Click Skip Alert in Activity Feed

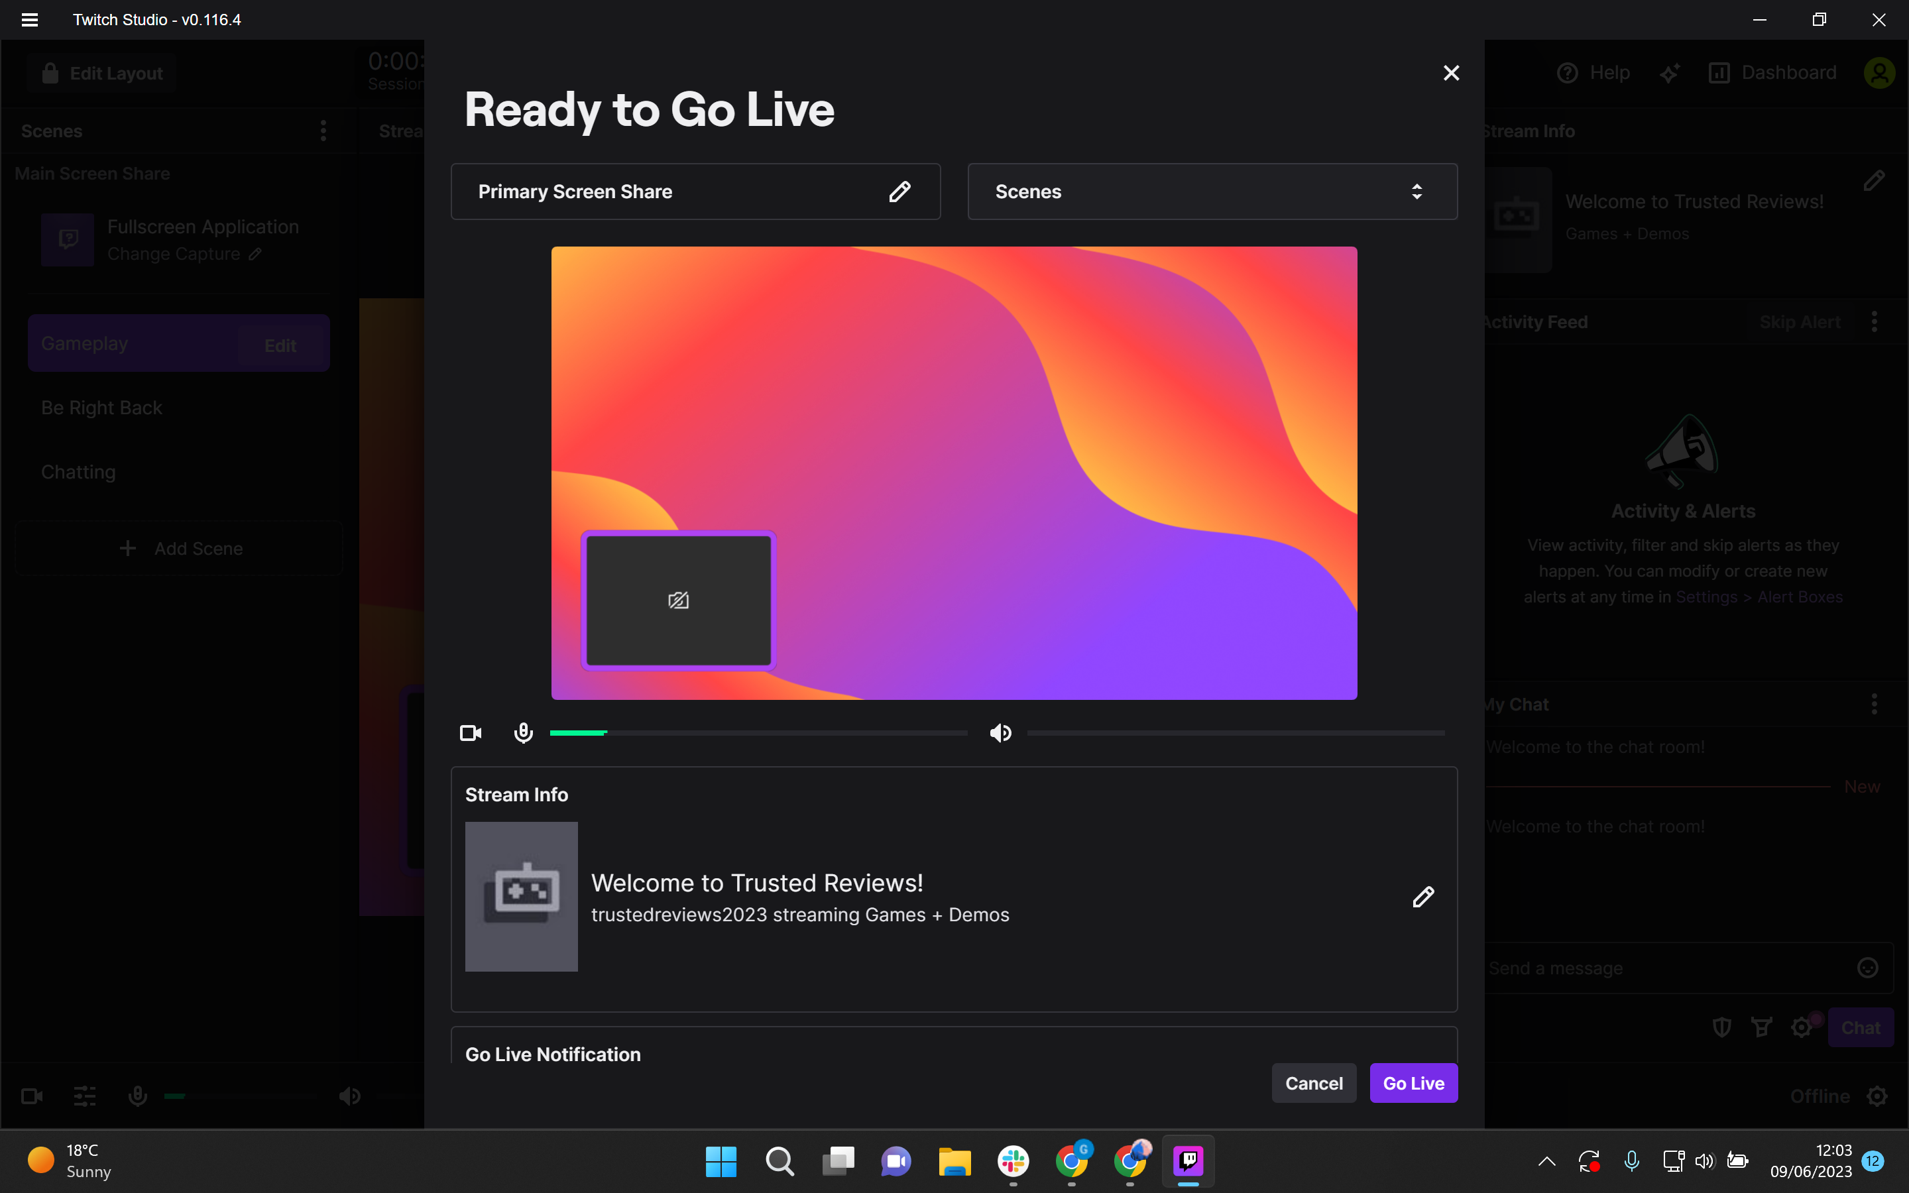click(x=1800, y=322)
